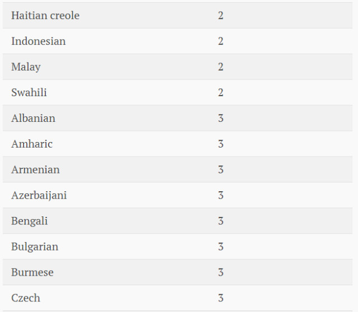
Task: Select the Amharic row label
Action: (32, 144)
